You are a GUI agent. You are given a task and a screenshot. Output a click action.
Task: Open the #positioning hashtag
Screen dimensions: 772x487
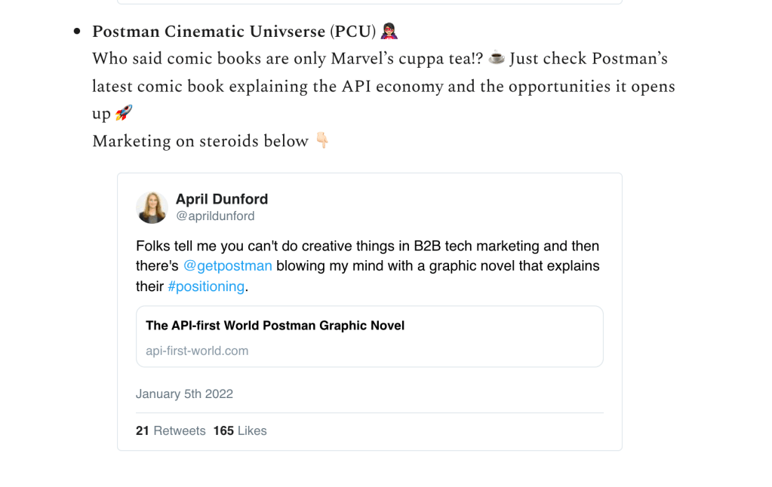pyautogui.click(x=206, y=286)
